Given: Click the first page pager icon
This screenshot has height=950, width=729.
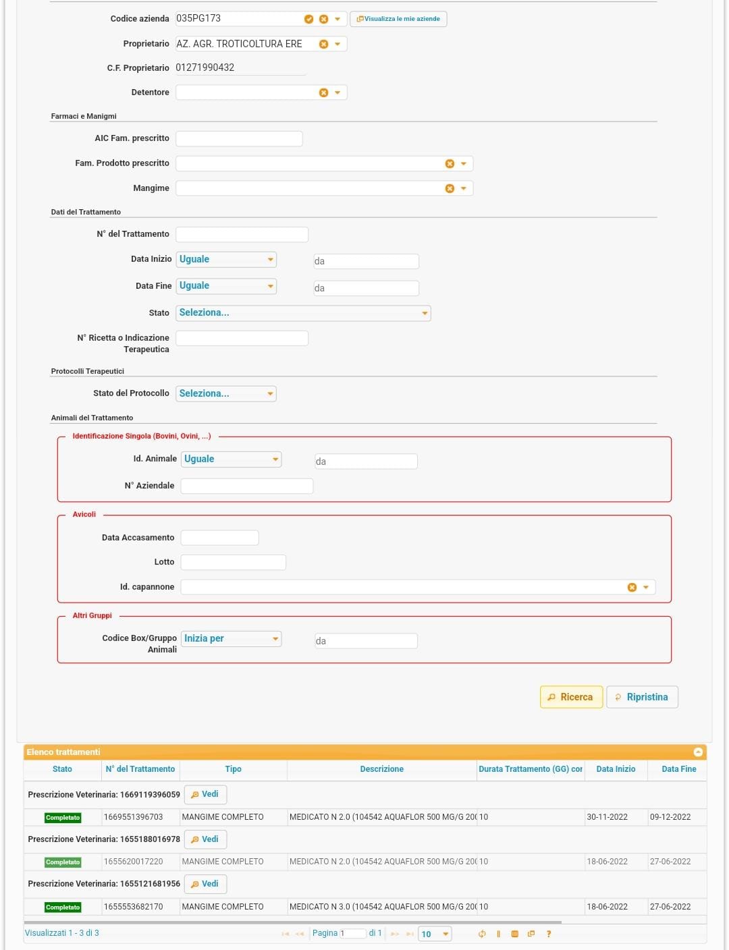Looking at the screenshot, I should pos(285,934).
